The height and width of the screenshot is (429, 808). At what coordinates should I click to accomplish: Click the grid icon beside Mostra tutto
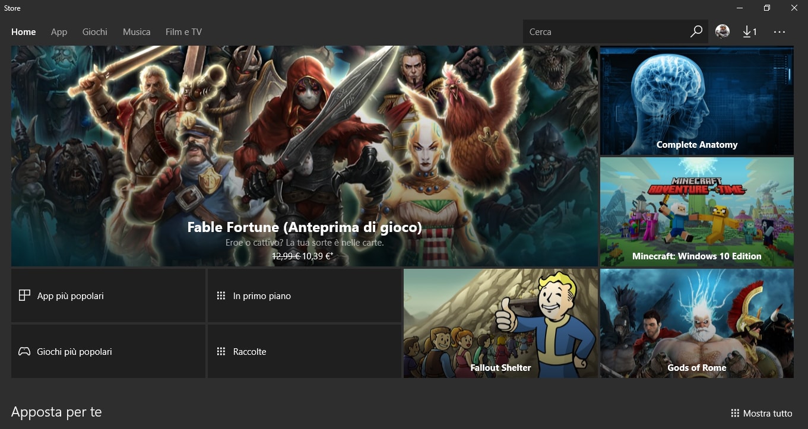pos(735,413)
